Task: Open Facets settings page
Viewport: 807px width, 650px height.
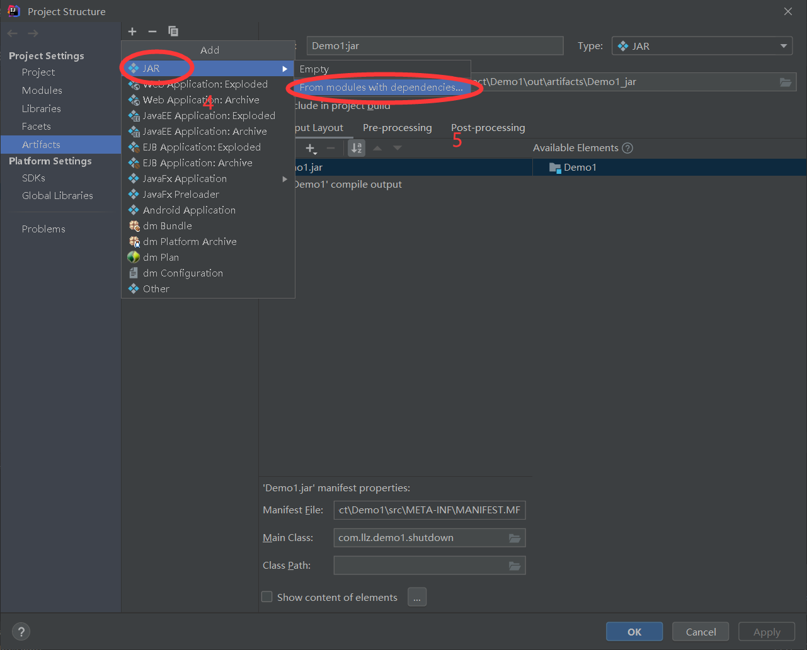Action: 37,126
